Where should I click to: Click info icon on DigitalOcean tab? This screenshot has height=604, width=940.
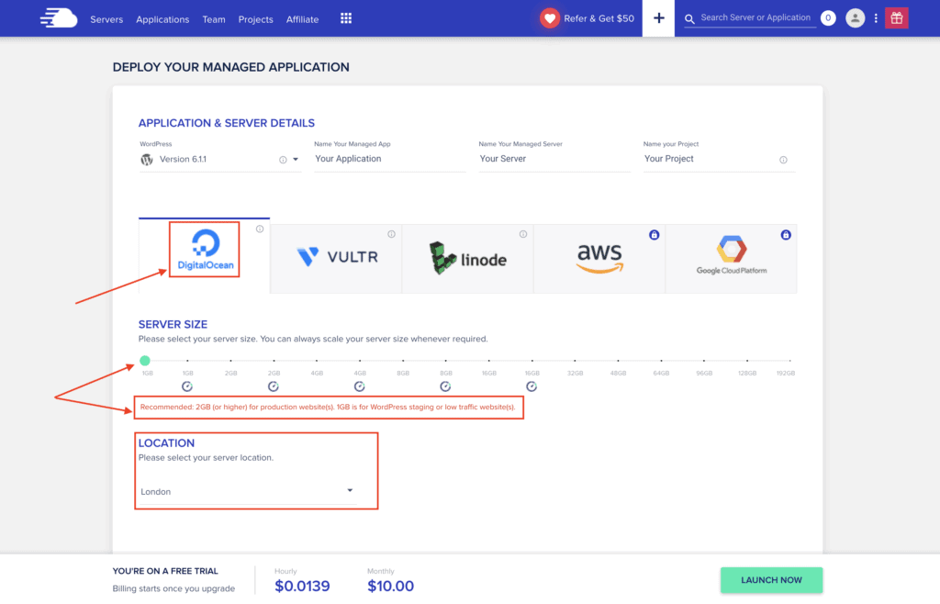tap(260, 229)
